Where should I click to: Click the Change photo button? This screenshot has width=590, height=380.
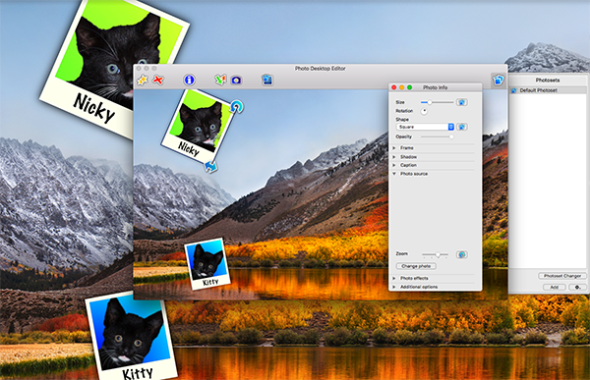pyautogui.click(x=416, y=266)
